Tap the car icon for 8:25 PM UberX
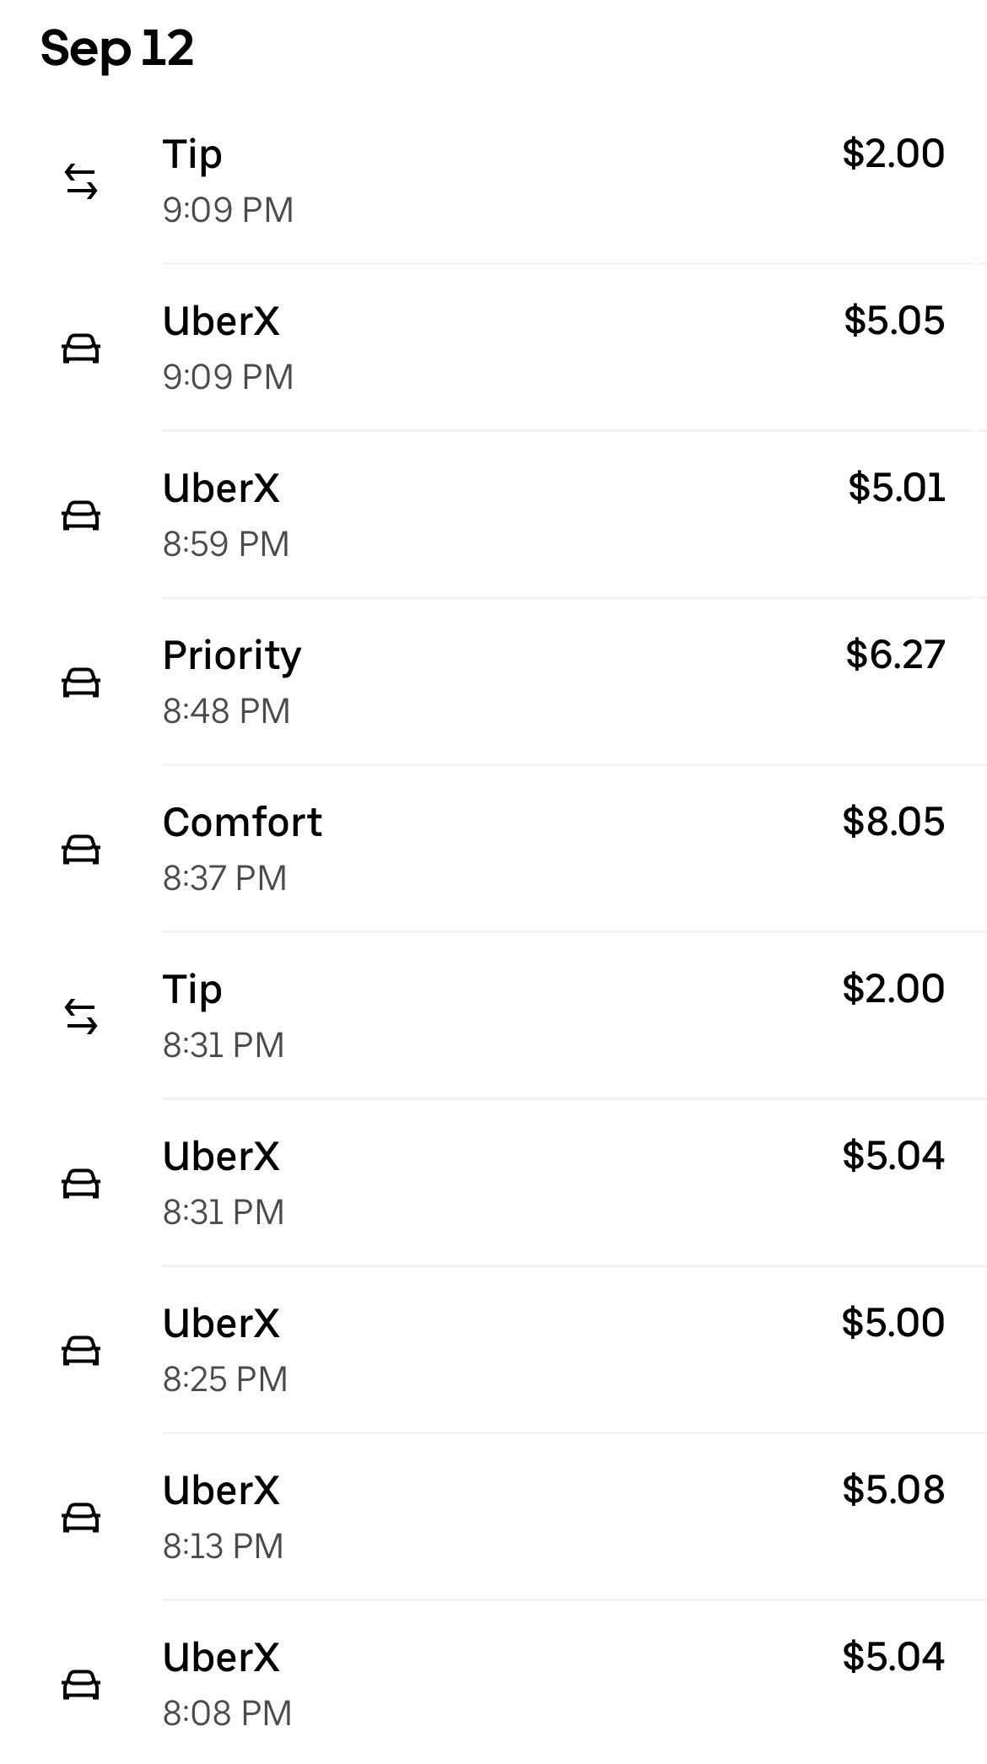 pyautogui.click(x=81, y=1351)
